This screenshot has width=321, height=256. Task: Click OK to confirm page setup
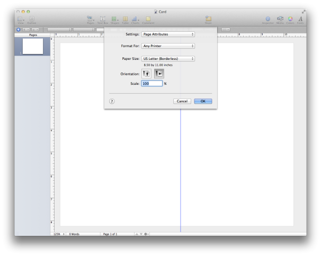[203, 101]
